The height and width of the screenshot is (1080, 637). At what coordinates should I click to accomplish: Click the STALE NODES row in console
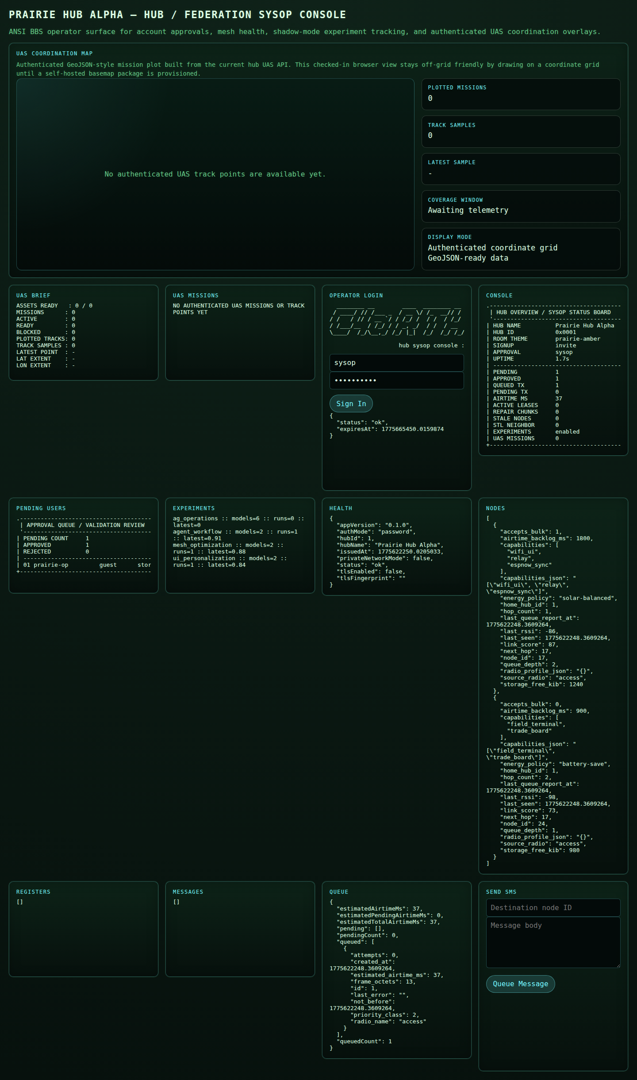coord(522,419)
